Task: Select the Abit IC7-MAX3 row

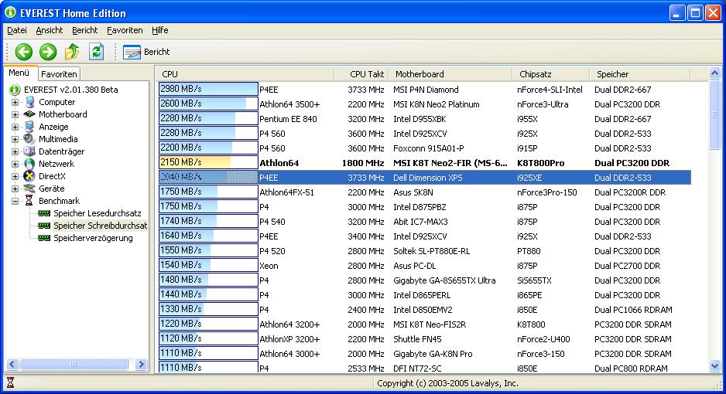Action: (x=424, y=222)
